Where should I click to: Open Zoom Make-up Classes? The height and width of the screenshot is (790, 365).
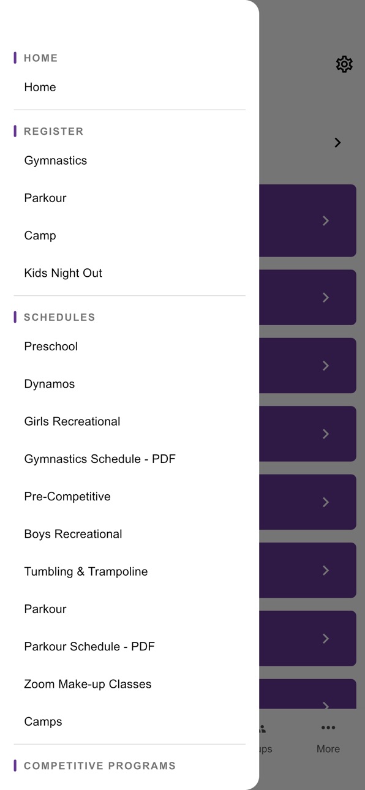(88, 684)
